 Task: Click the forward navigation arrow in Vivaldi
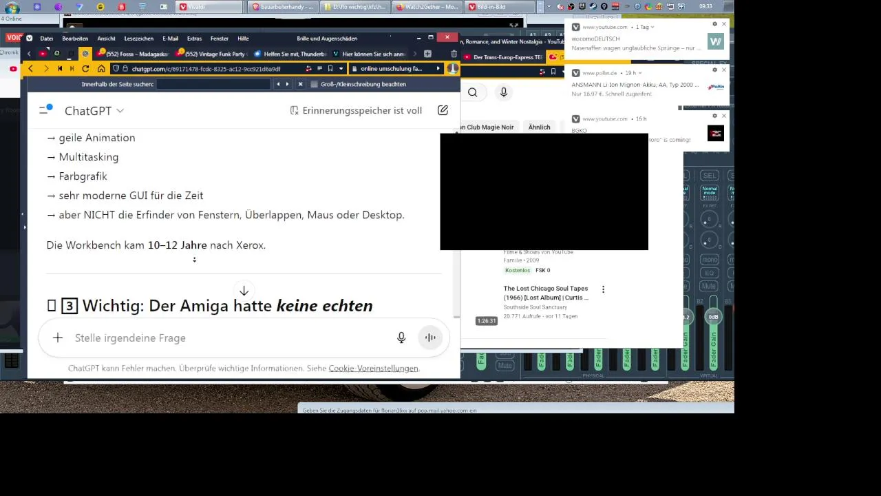coord(45,69)
